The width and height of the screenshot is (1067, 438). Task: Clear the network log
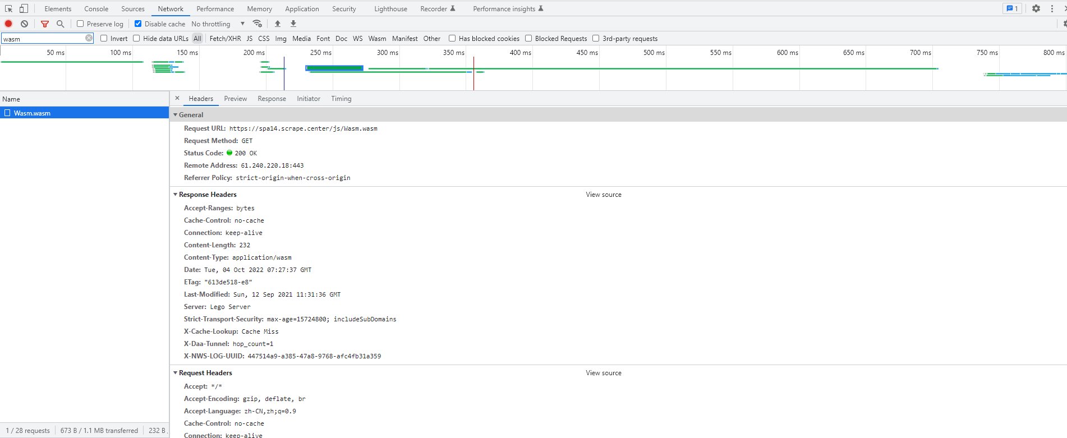coord(24,24)
